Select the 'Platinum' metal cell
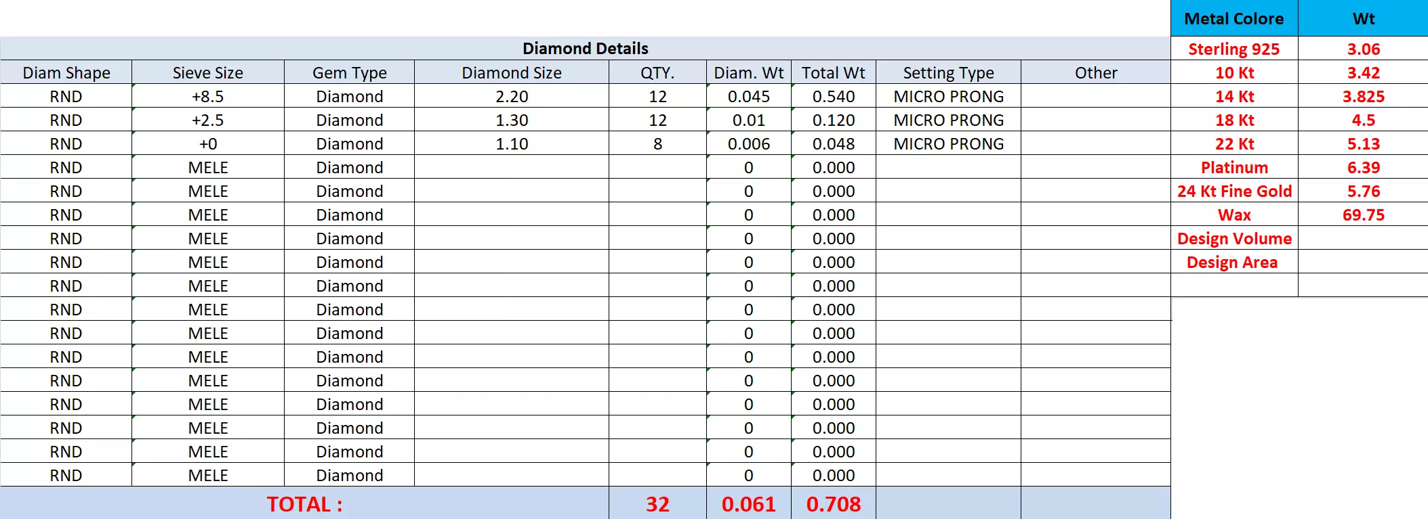This screenshot has width=1428, height=519. pyautogui.click(x=1234, y=167)
